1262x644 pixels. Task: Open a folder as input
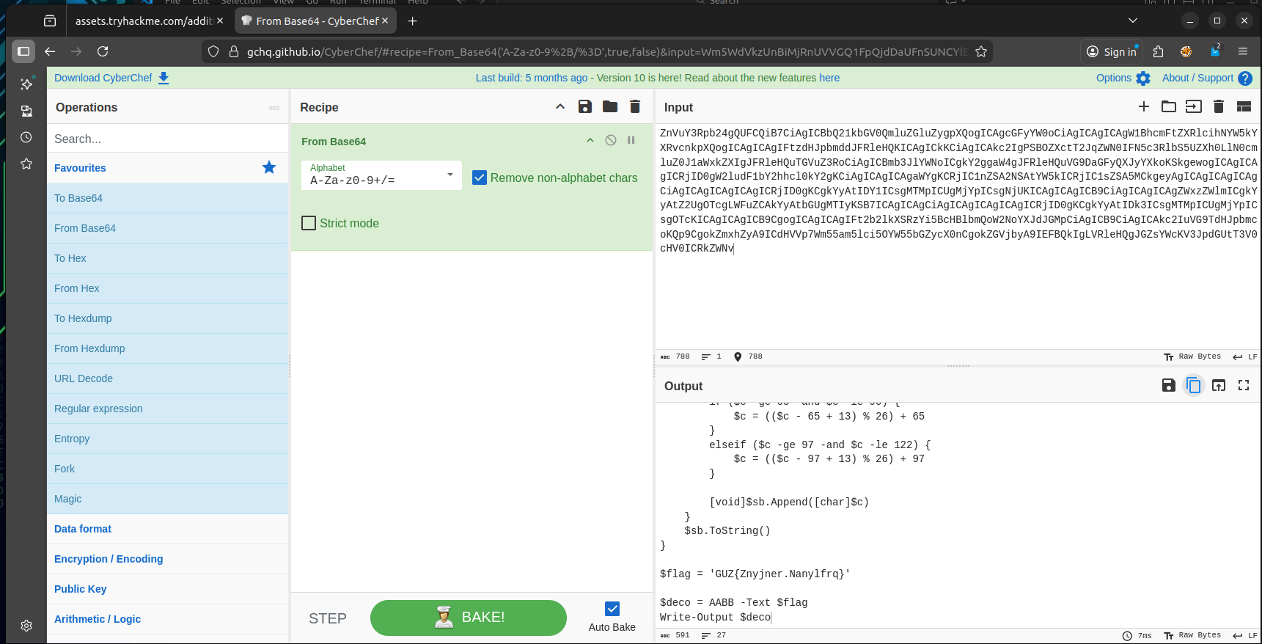1169,107
